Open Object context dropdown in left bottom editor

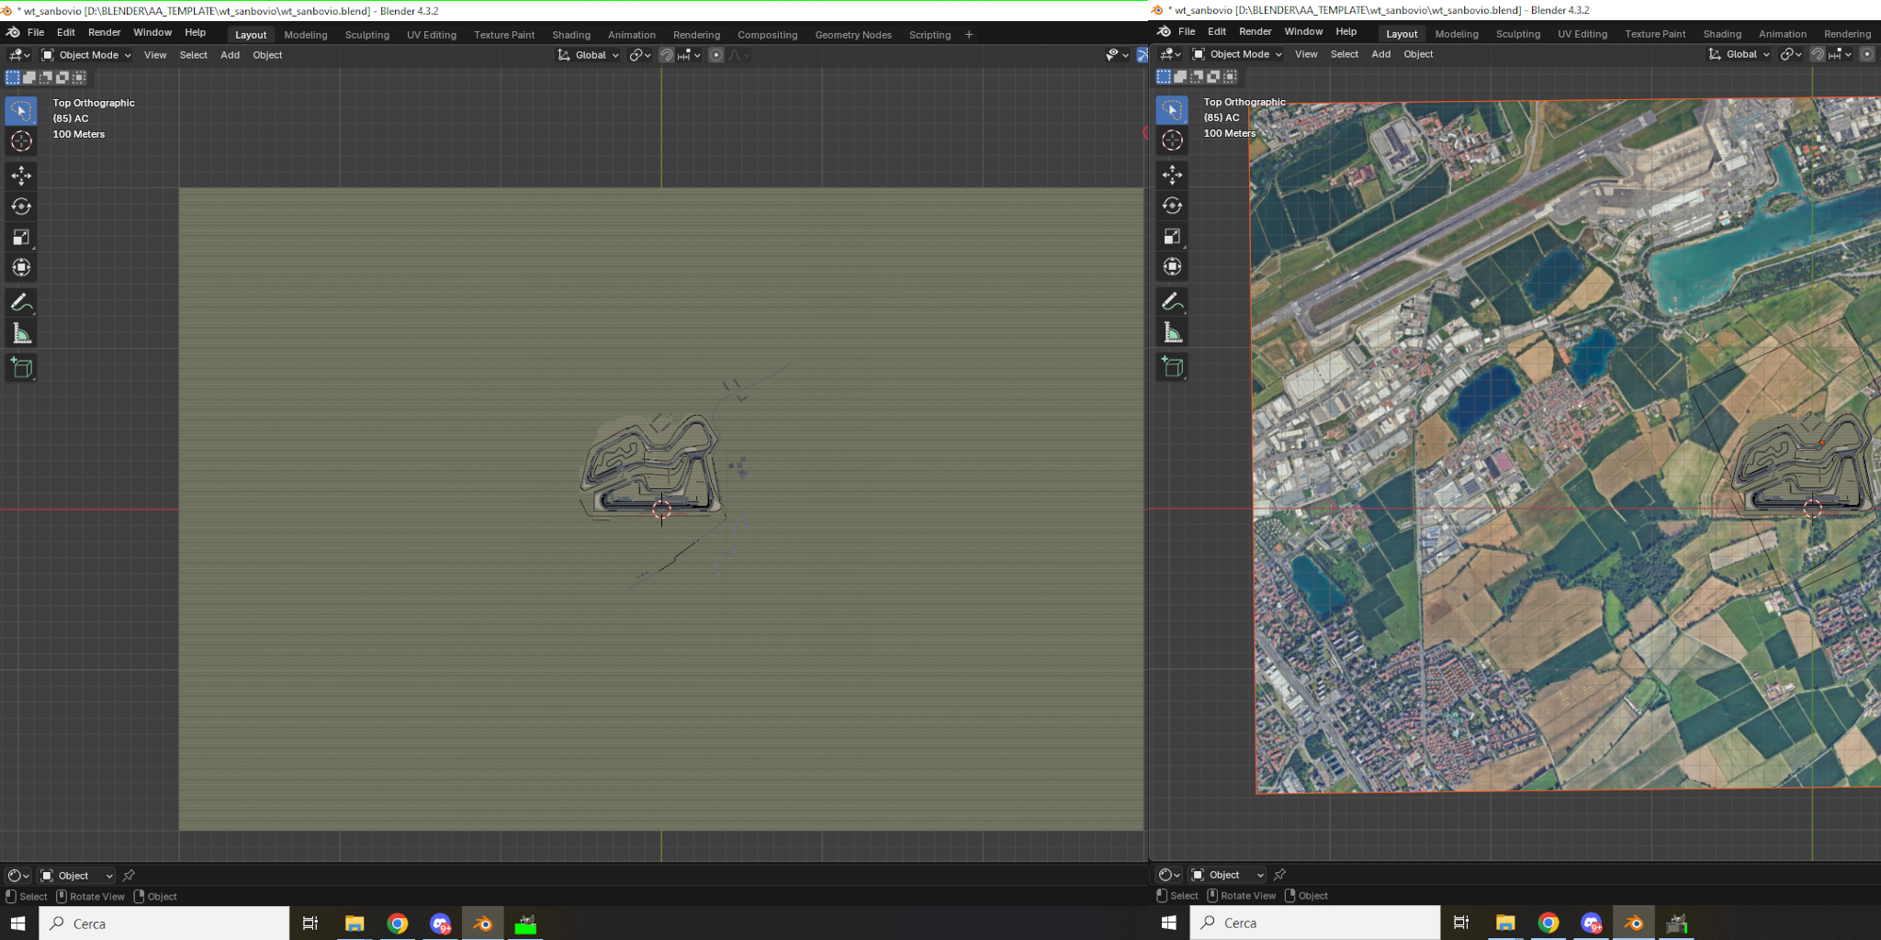(x=77, y=876)
